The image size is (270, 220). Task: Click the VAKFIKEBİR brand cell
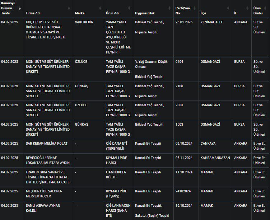coord(84,22)
